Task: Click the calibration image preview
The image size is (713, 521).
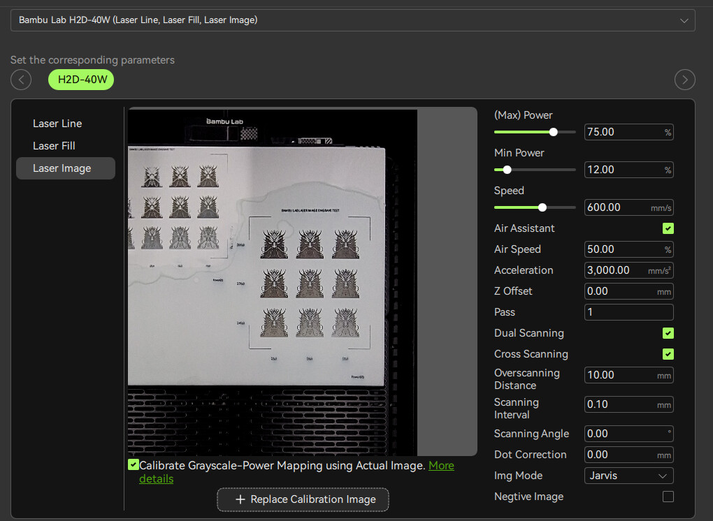Action: pos(303,281)
